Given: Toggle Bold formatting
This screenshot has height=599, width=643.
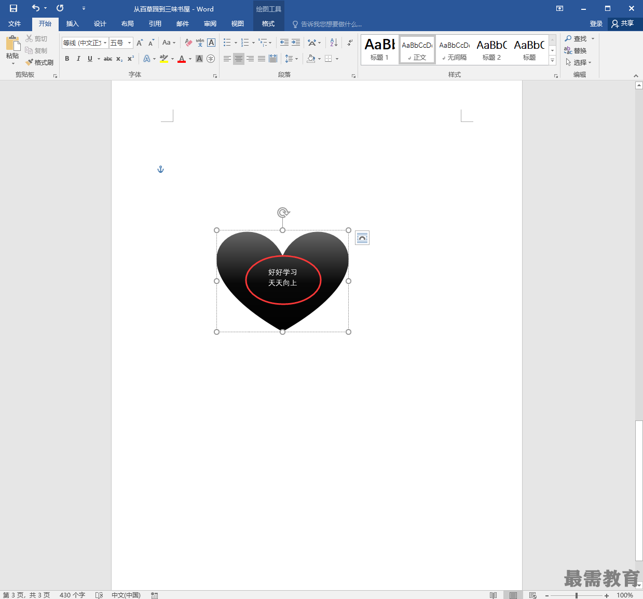Looking at the screenshot, I should [67, 59].
